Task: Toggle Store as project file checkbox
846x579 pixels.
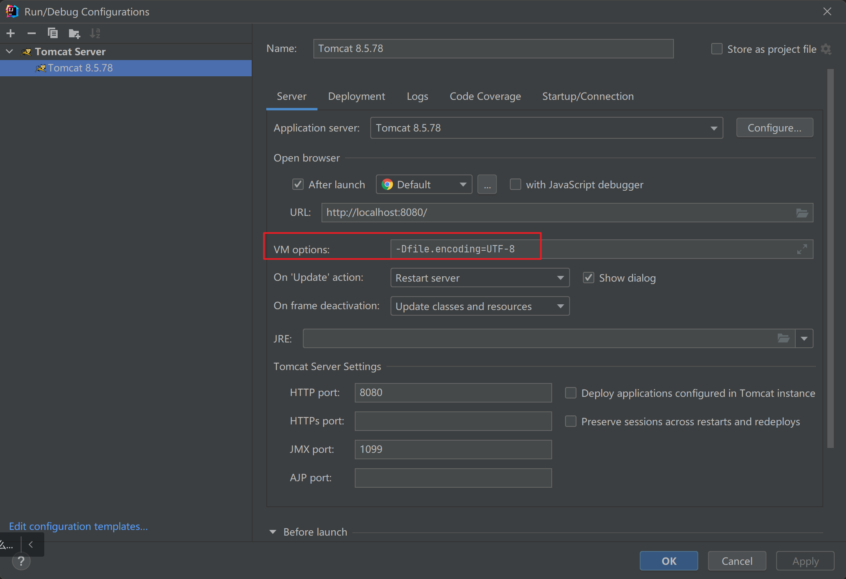Action: coord(717,49)
